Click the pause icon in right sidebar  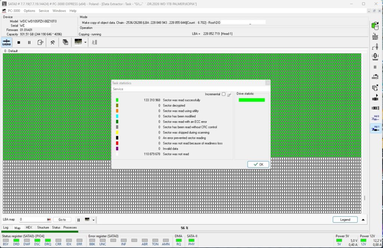[375, 67]
